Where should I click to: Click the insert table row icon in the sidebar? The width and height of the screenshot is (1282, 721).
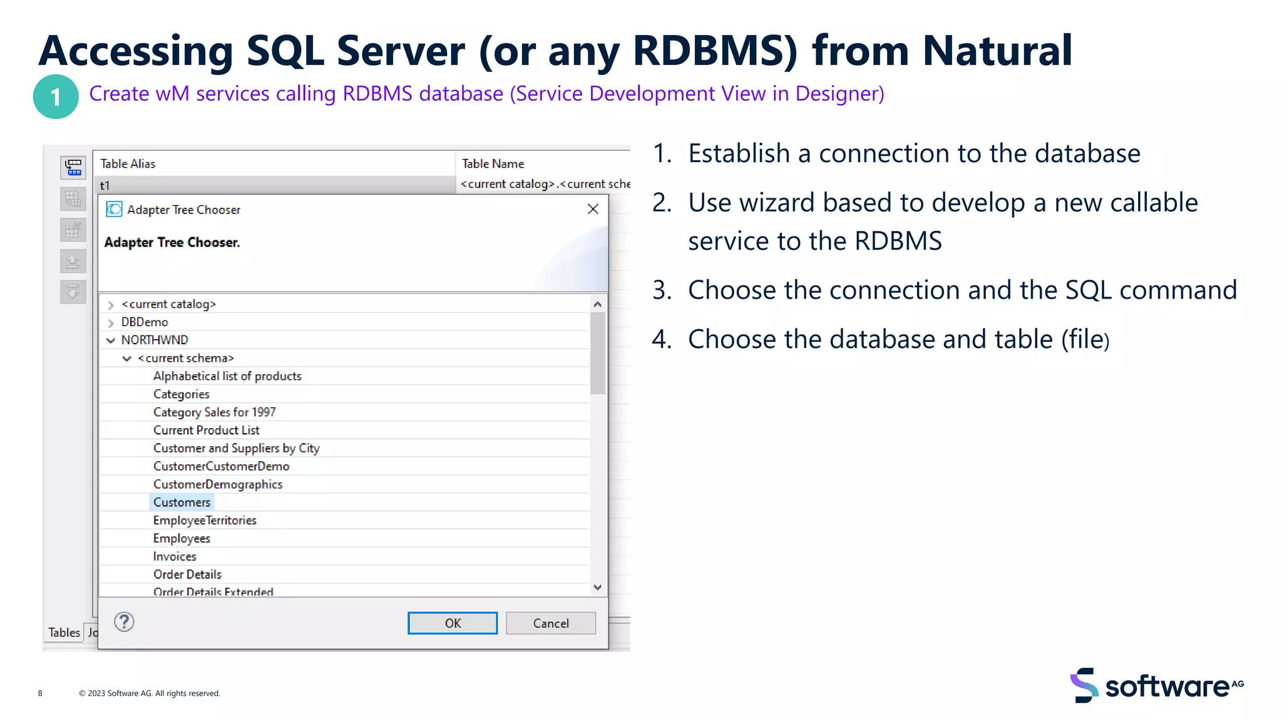point(73,167)
